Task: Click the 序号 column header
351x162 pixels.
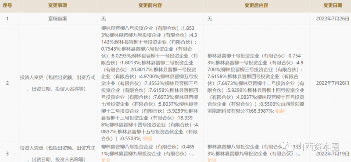Action: click(x=7, y=6)
